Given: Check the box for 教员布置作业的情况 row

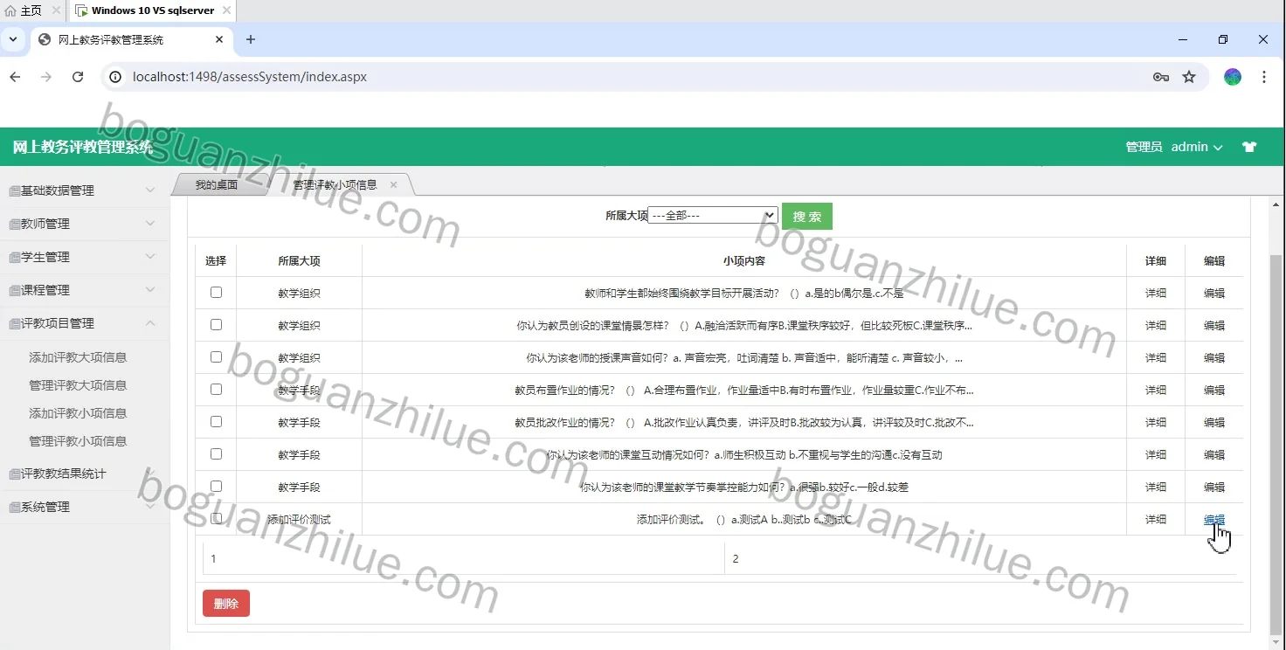Looking at the screenshot, I should click(216, 390).
